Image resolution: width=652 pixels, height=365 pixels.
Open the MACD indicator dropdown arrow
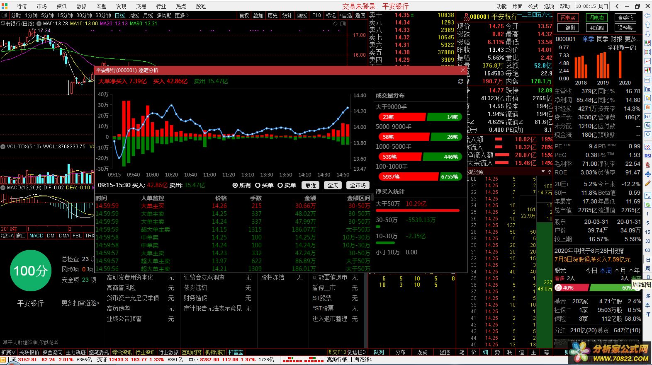point(3,188)
